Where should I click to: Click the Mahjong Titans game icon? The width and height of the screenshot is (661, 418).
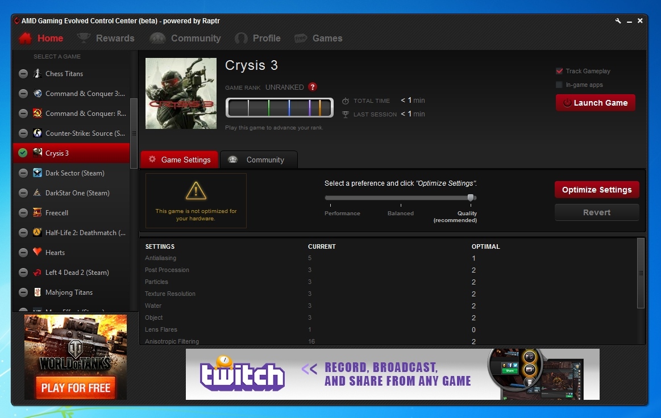38,292
